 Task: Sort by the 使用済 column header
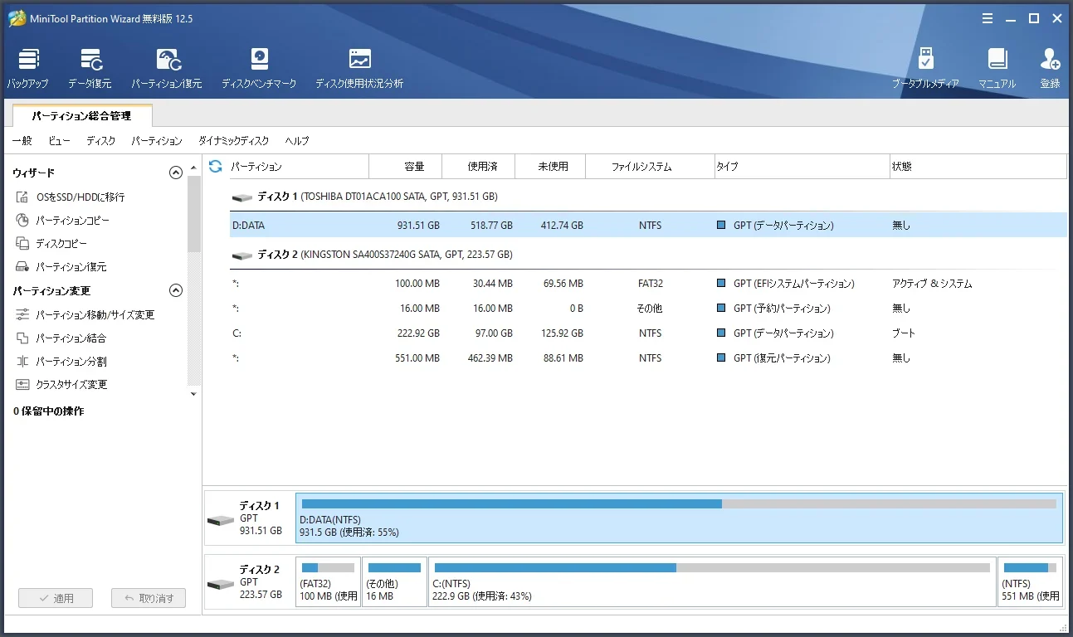tap(479, 167)
